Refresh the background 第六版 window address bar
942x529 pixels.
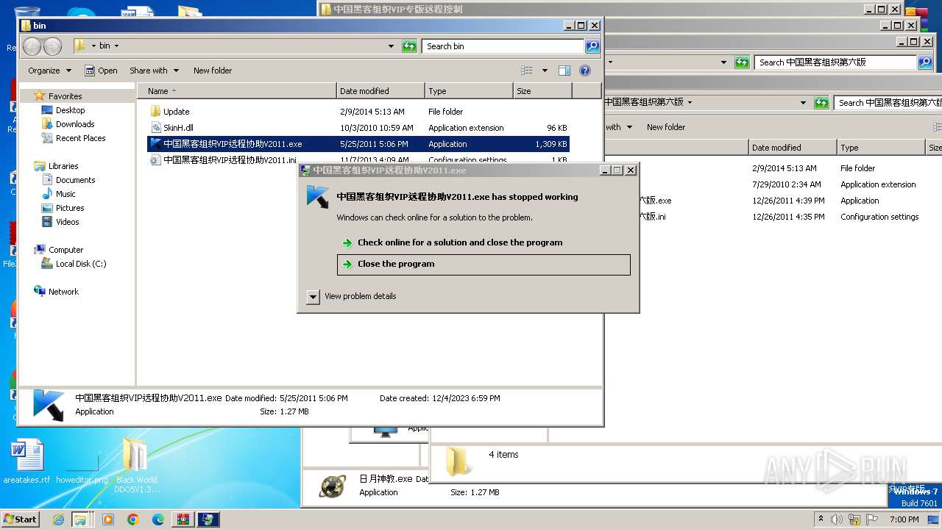(x=821, y=103)
